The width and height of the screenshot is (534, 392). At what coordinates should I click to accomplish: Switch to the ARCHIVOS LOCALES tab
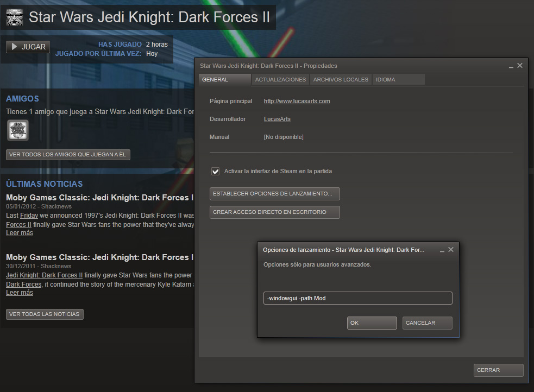341,80
